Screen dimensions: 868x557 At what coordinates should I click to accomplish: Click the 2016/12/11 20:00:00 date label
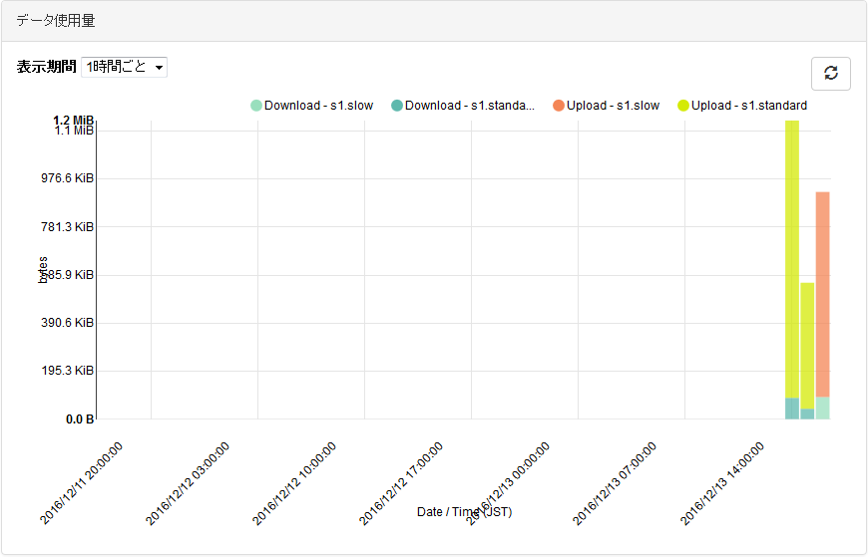(82, 483)
